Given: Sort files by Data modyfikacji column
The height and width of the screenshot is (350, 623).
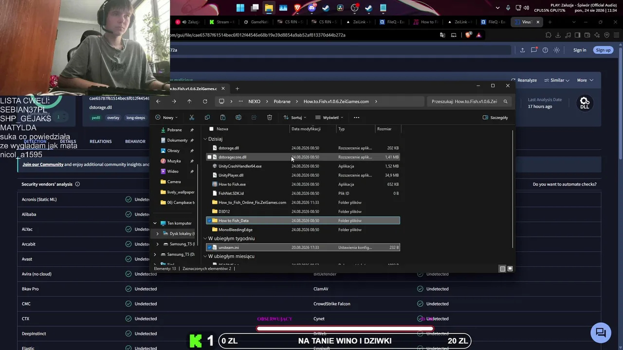Looking at the screenshot, I should [306, 129].
